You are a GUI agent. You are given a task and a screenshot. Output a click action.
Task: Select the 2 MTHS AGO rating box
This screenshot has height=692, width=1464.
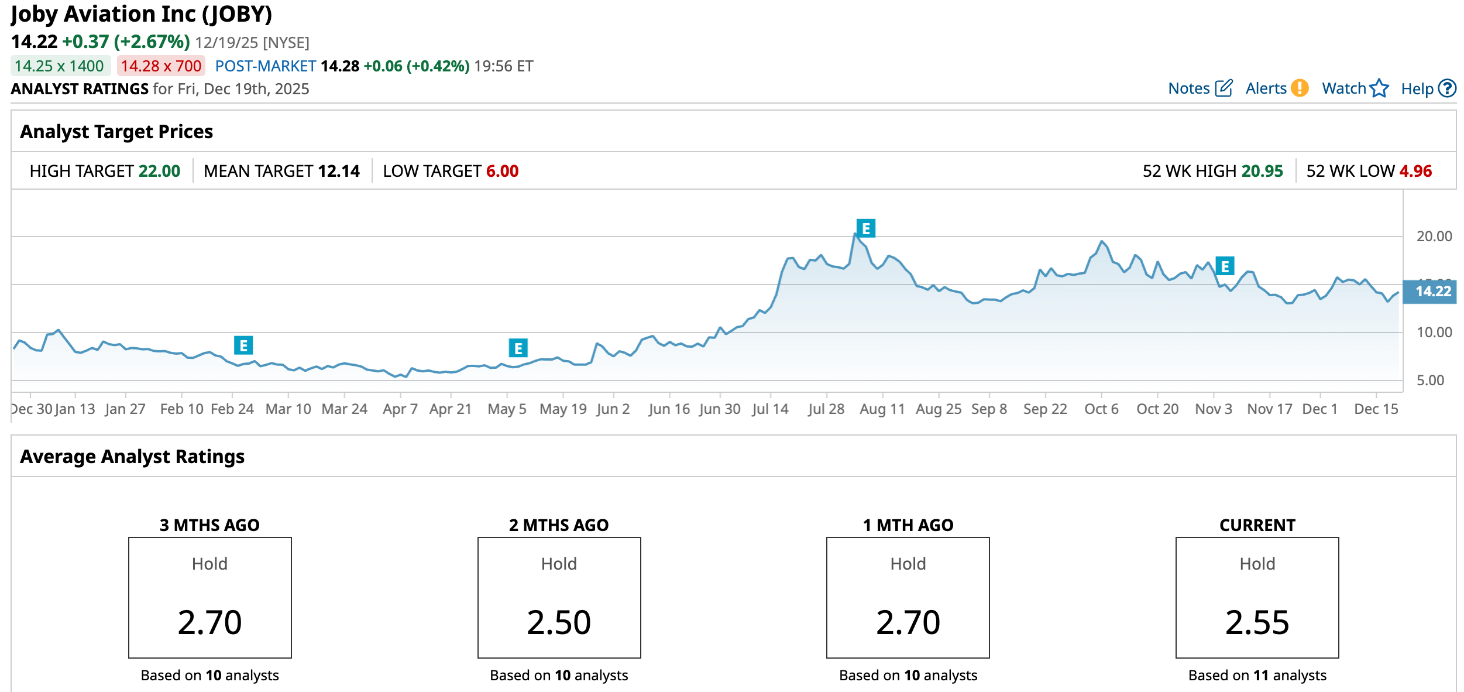tap(559, 597)
